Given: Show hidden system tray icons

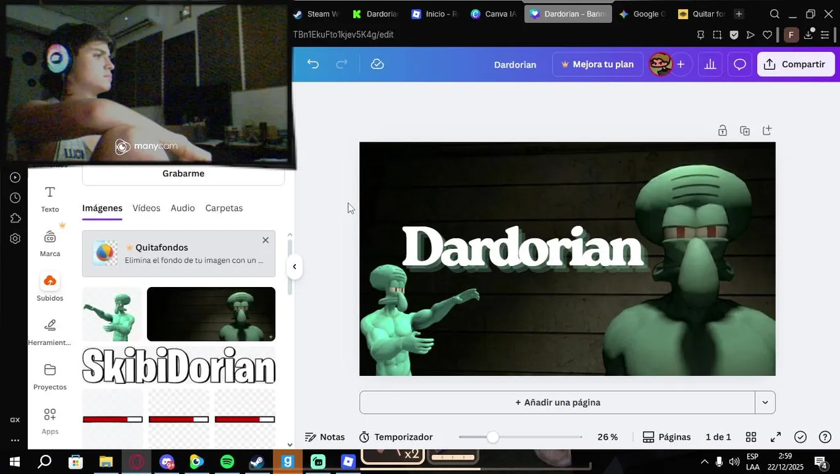Looking at the screenshot, I should point(704,461).
